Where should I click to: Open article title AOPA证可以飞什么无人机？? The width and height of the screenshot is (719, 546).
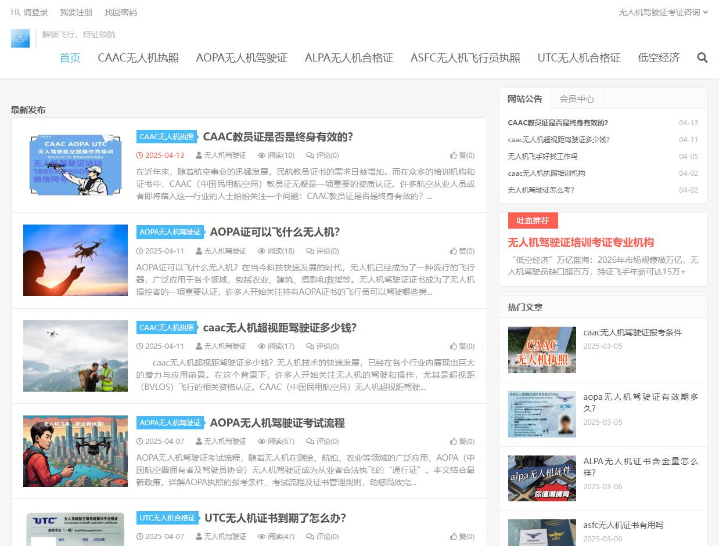click(x=275, y=232)
